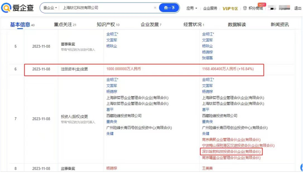Screen dimensions: 305x173
Task: Click row number 7 in the table
Action: 15,118
